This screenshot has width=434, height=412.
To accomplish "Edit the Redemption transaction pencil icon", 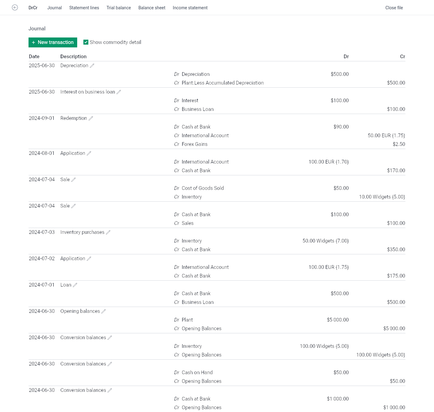I will click(x=91, y=118).
